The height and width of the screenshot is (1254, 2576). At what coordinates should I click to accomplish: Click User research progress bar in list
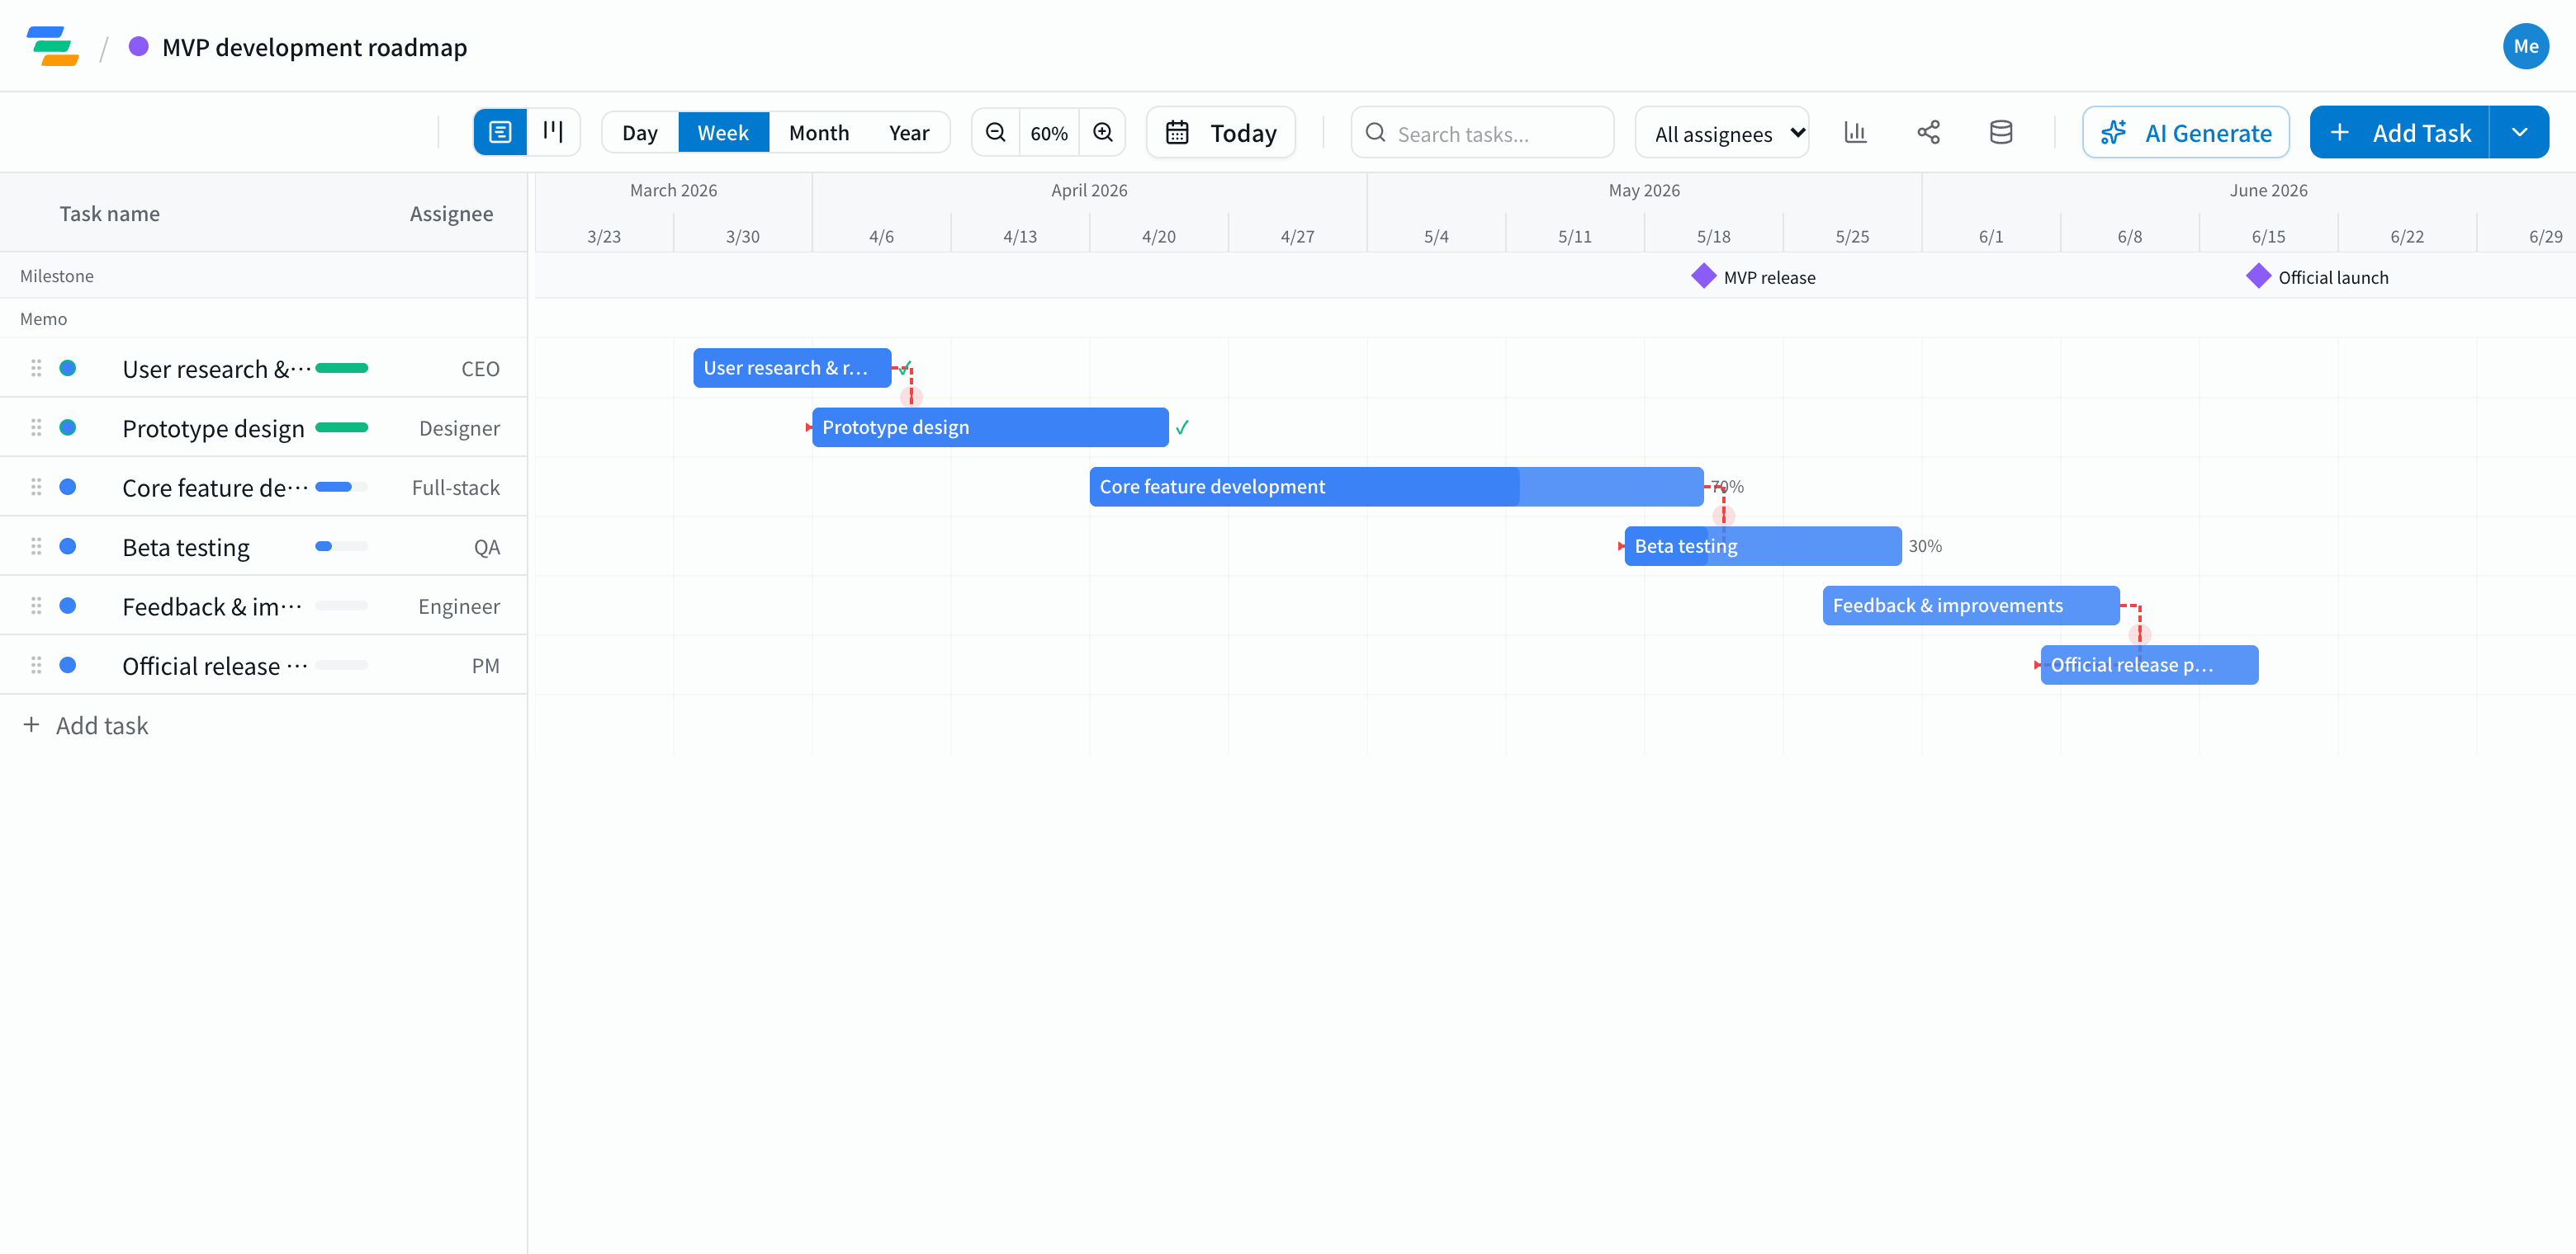point(342,368)
